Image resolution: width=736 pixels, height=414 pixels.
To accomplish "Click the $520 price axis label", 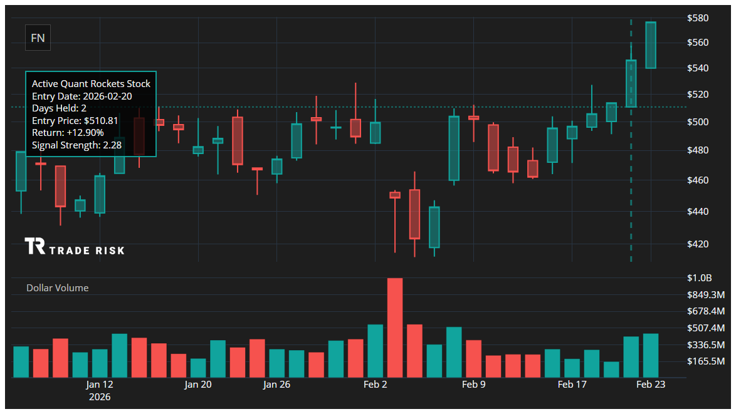I will coord(698,94).
